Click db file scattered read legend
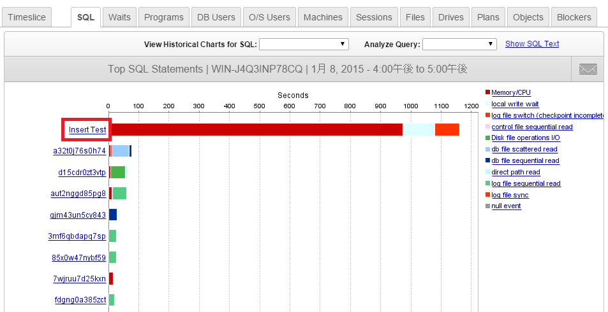 coord(524,149)
